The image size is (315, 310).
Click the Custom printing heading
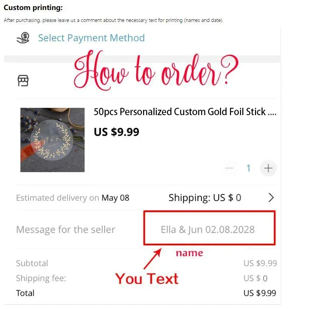click(33, 8)
